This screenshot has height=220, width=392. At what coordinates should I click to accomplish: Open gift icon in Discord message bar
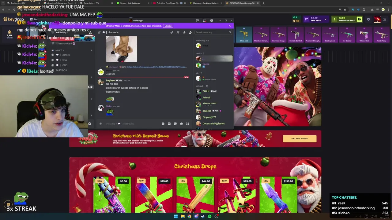coord(163,124)
